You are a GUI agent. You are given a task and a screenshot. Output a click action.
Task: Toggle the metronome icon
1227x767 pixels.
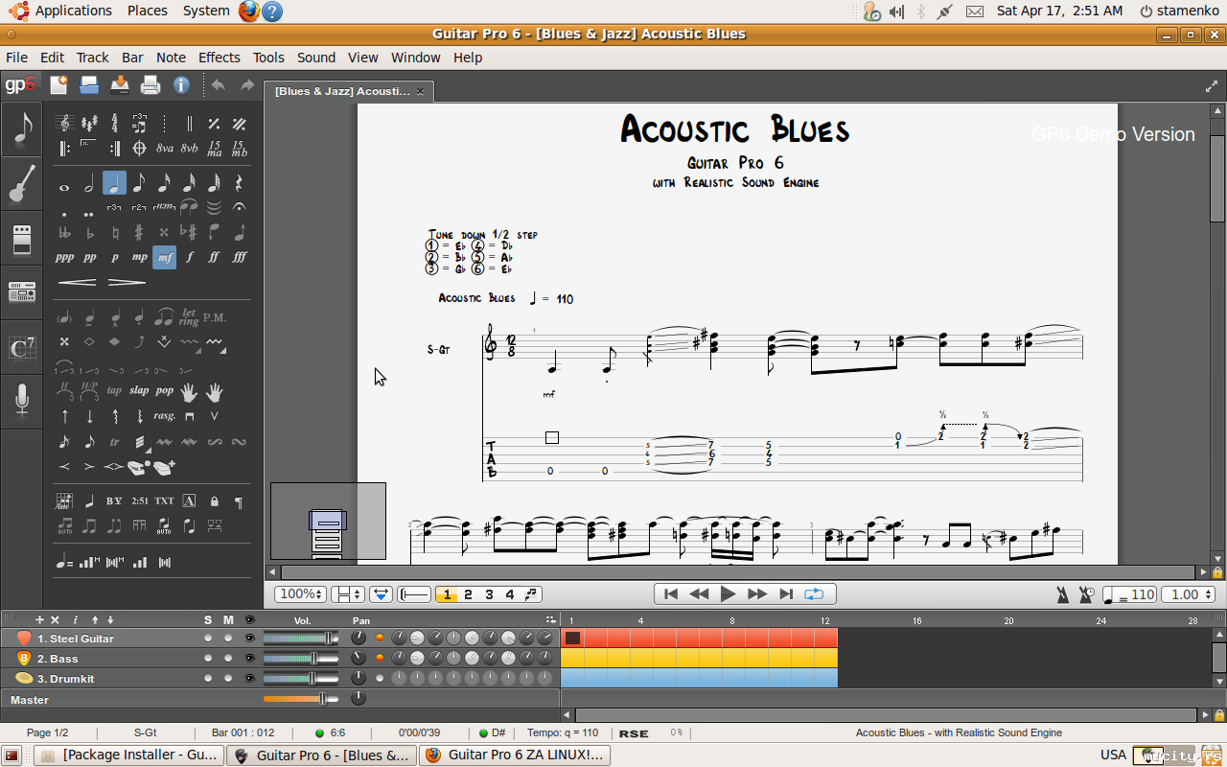point(1063,594)
